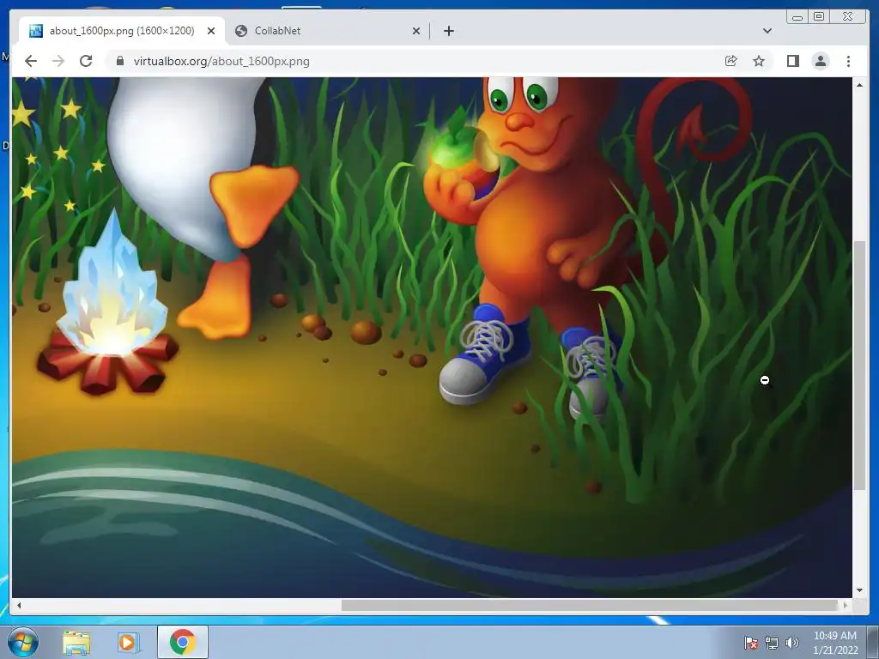The height and width of the screenshot is (659, 879).
Task: Open the side panel icon
Action: pyautogui.click(x=792, y=61)
